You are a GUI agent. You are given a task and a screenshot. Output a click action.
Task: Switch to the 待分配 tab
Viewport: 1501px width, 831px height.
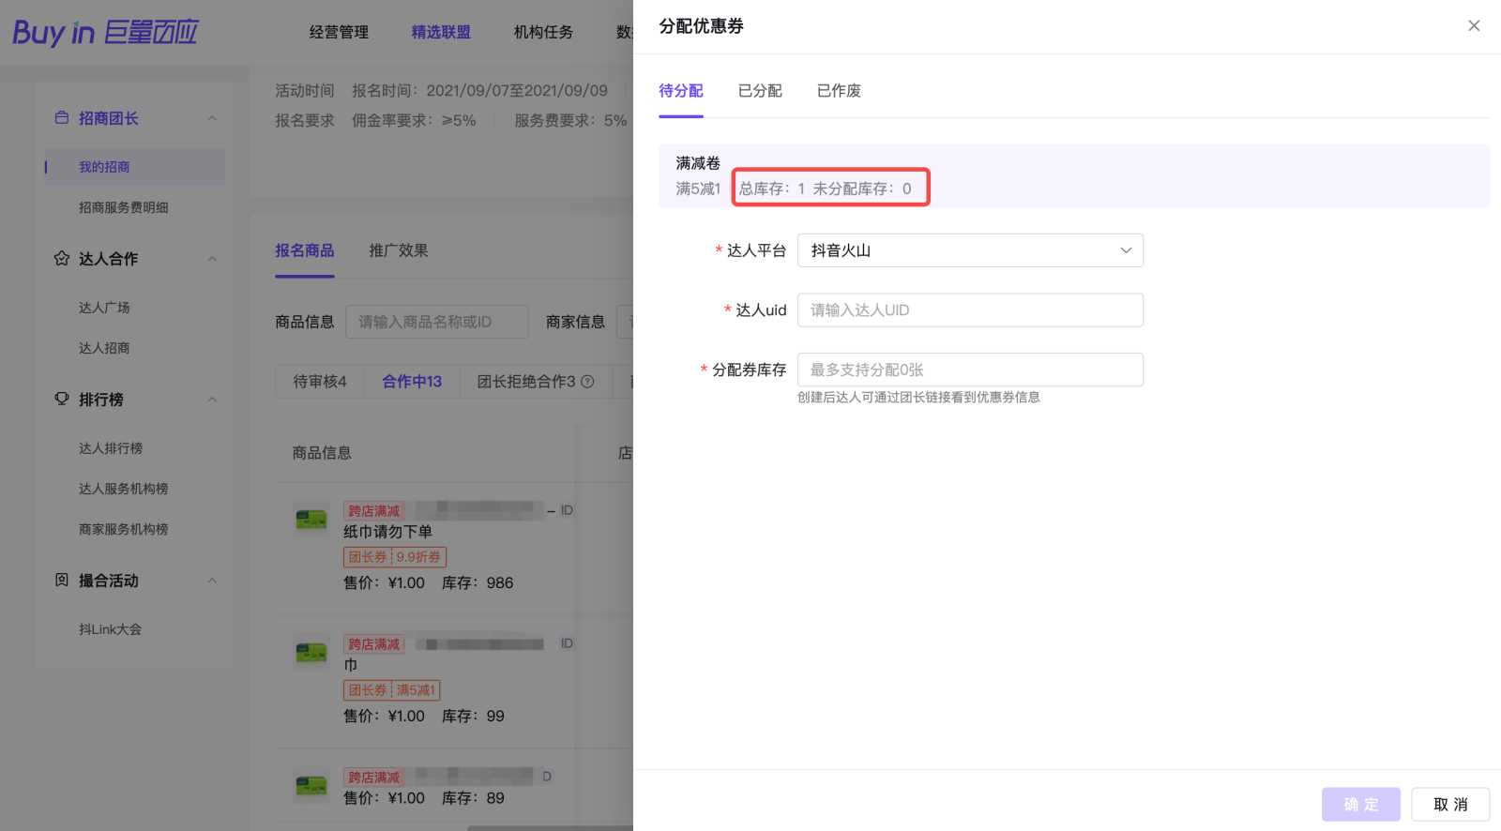pos(681,91)
